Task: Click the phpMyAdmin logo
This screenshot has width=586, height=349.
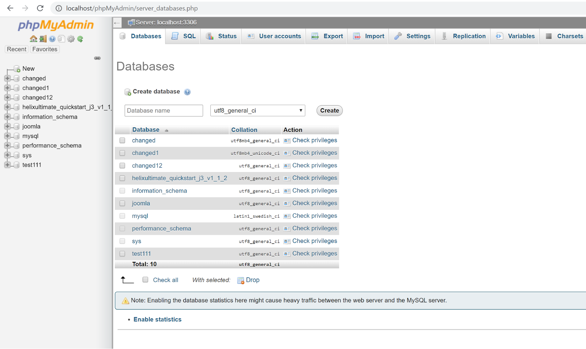Action: [56, 25]
